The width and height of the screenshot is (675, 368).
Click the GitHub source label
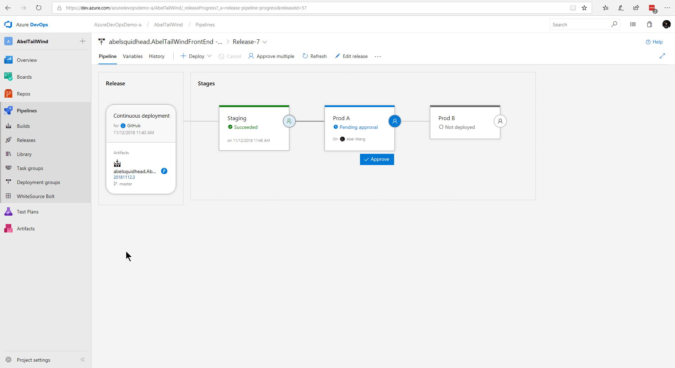coord(134,126)
